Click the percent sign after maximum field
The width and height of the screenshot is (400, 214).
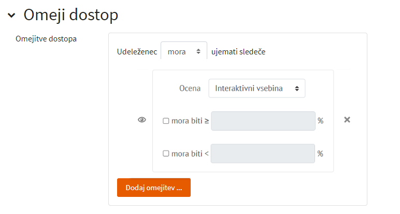tap(320, 153)
